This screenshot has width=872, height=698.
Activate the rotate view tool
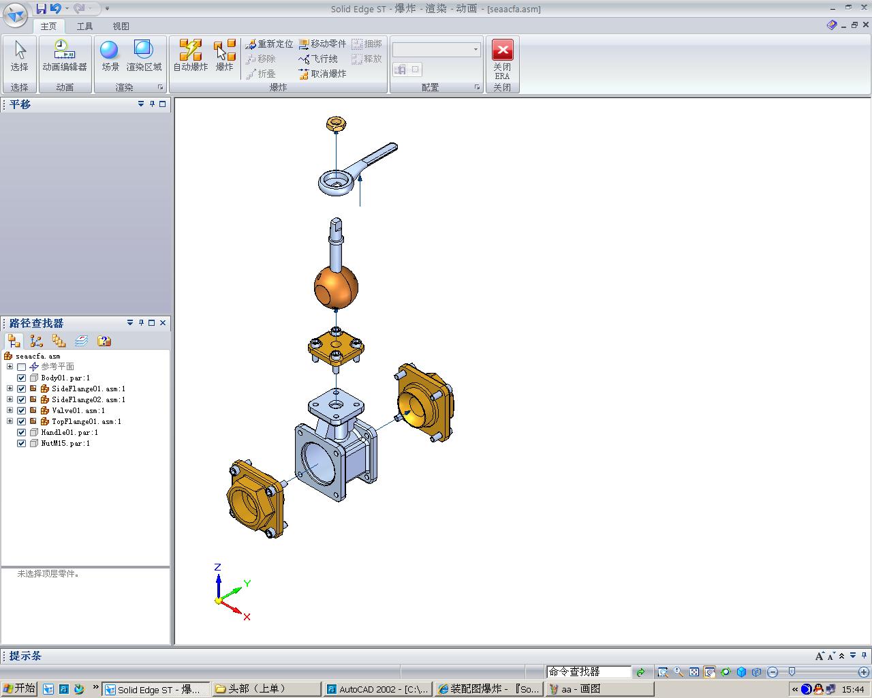(726, 672)
